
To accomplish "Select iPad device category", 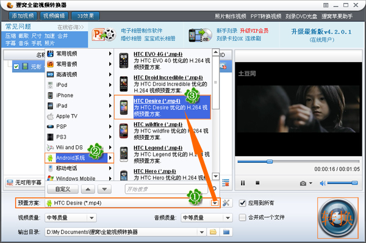I will tap(79, 106).
